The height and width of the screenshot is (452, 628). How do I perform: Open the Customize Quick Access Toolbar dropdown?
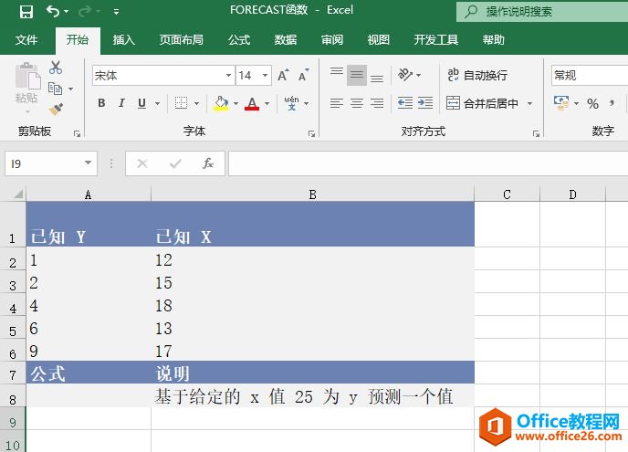[116, 12]
